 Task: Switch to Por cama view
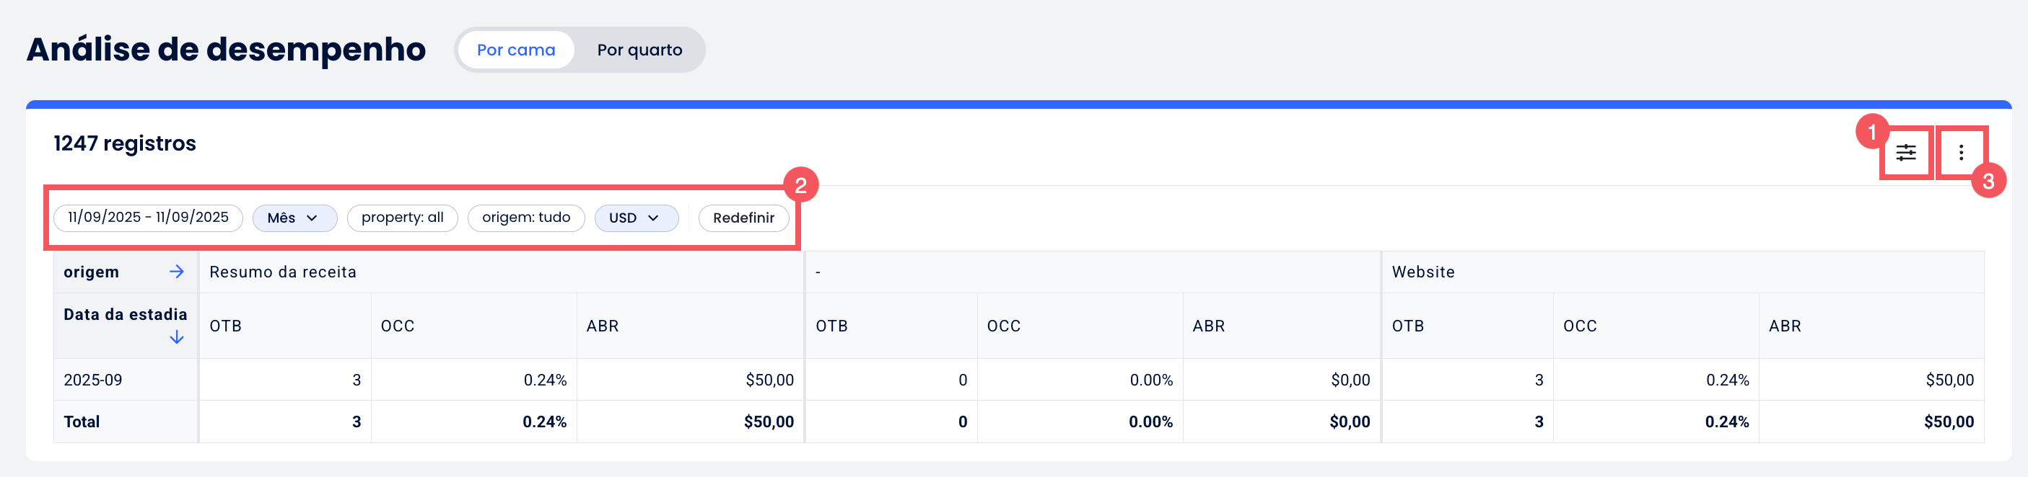tap(515, 50)
